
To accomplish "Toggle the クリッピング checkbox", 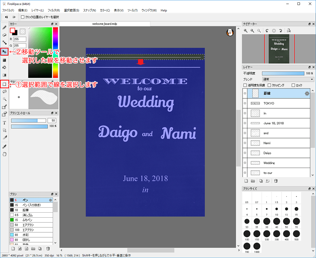I will [269, 85].
